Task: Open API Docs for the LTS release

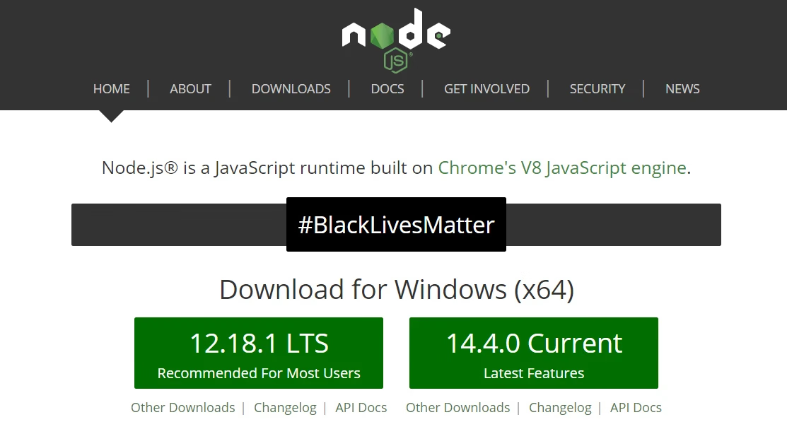Action: pyautogui.click(x=361, y=407)
